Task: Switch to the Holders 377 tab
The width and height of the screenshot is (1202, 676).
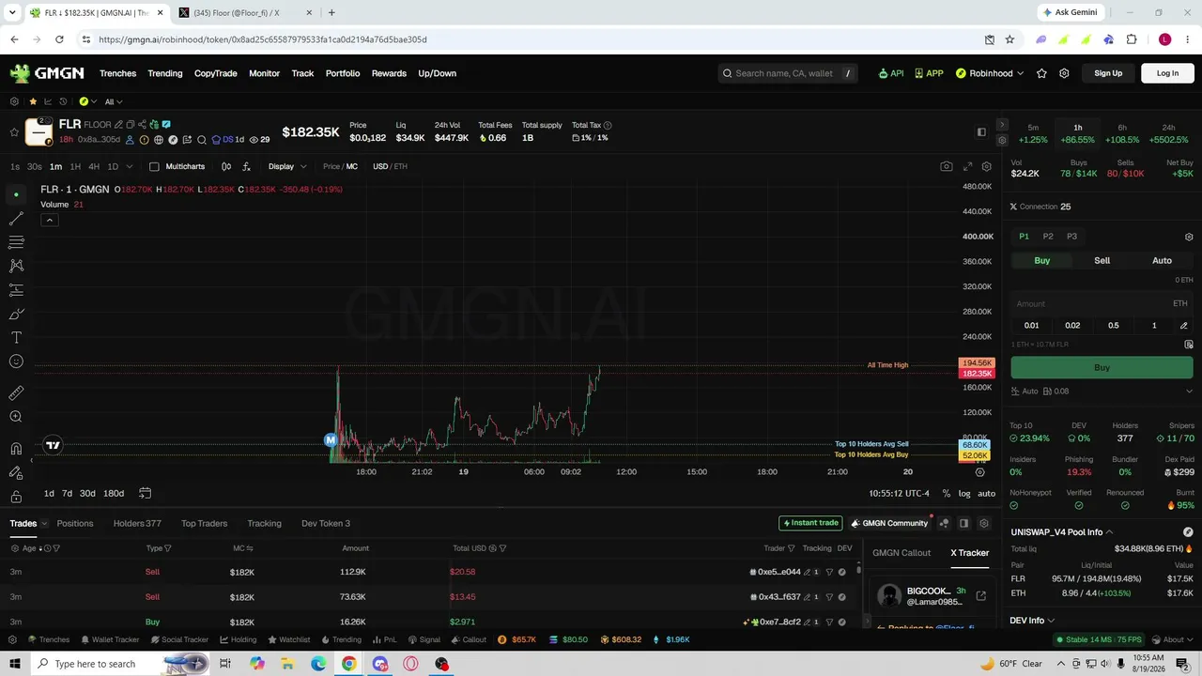Action: pyautogui.click(x=137, y=523)
